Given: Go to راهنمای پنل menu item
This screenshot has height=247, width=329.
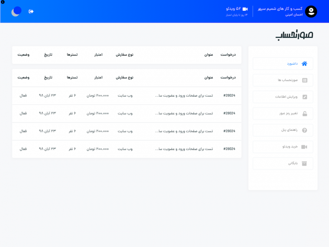Looking at the screenshot, I should (283, 130).
